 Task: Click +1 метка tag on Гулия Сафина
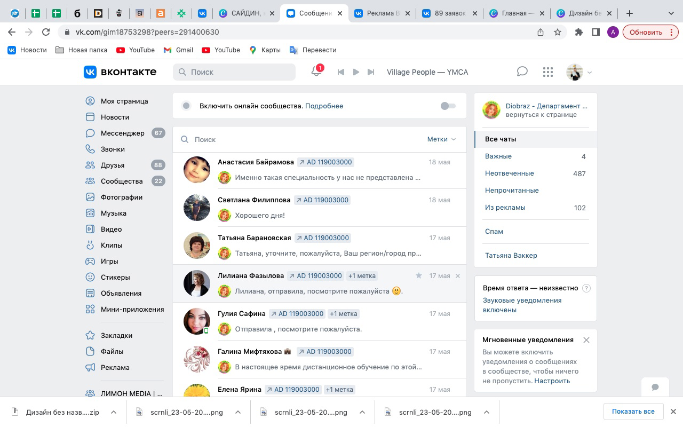click(x=344, y=314)
